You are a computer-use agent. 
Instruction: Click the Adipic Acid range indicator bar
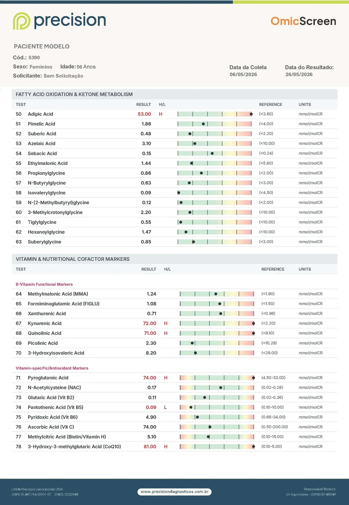(215, 114)
